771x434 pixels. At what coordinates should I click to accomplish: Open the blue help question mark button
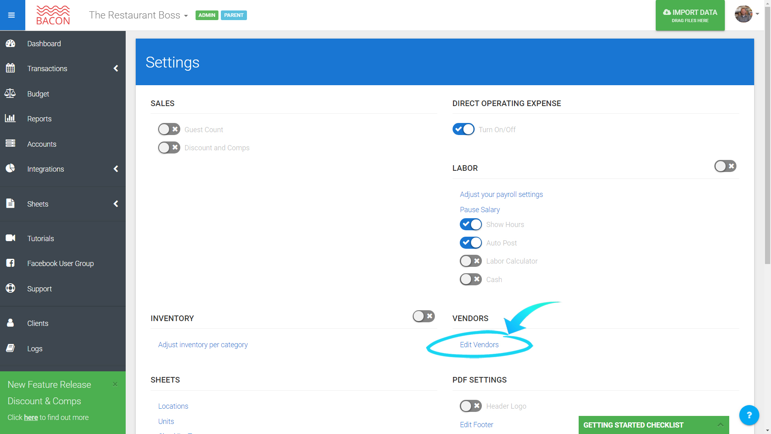tap(749, 415)
